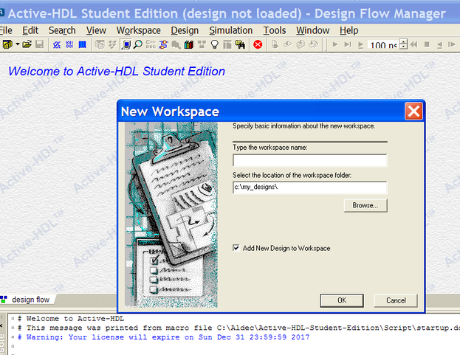Click the open folder toolbar icon
This screenshot has width=460, height=355.
pos(27,44)
